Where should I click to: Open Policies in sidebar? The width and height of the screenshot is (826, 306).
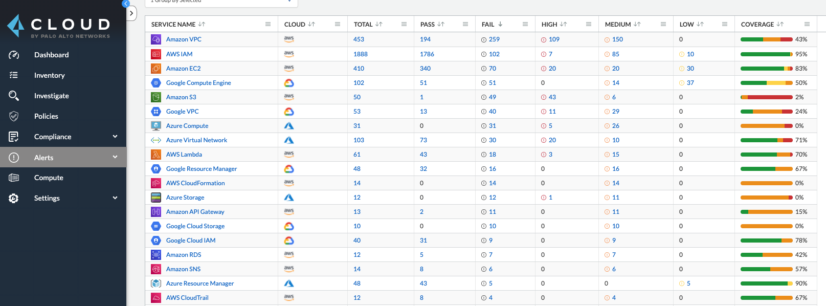point(46,116)
